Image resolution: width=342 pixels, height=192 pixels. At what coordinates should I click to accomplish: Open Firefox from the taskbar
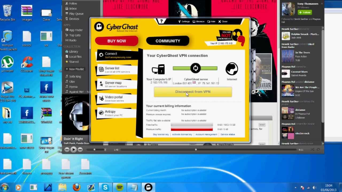pos(77,187)
